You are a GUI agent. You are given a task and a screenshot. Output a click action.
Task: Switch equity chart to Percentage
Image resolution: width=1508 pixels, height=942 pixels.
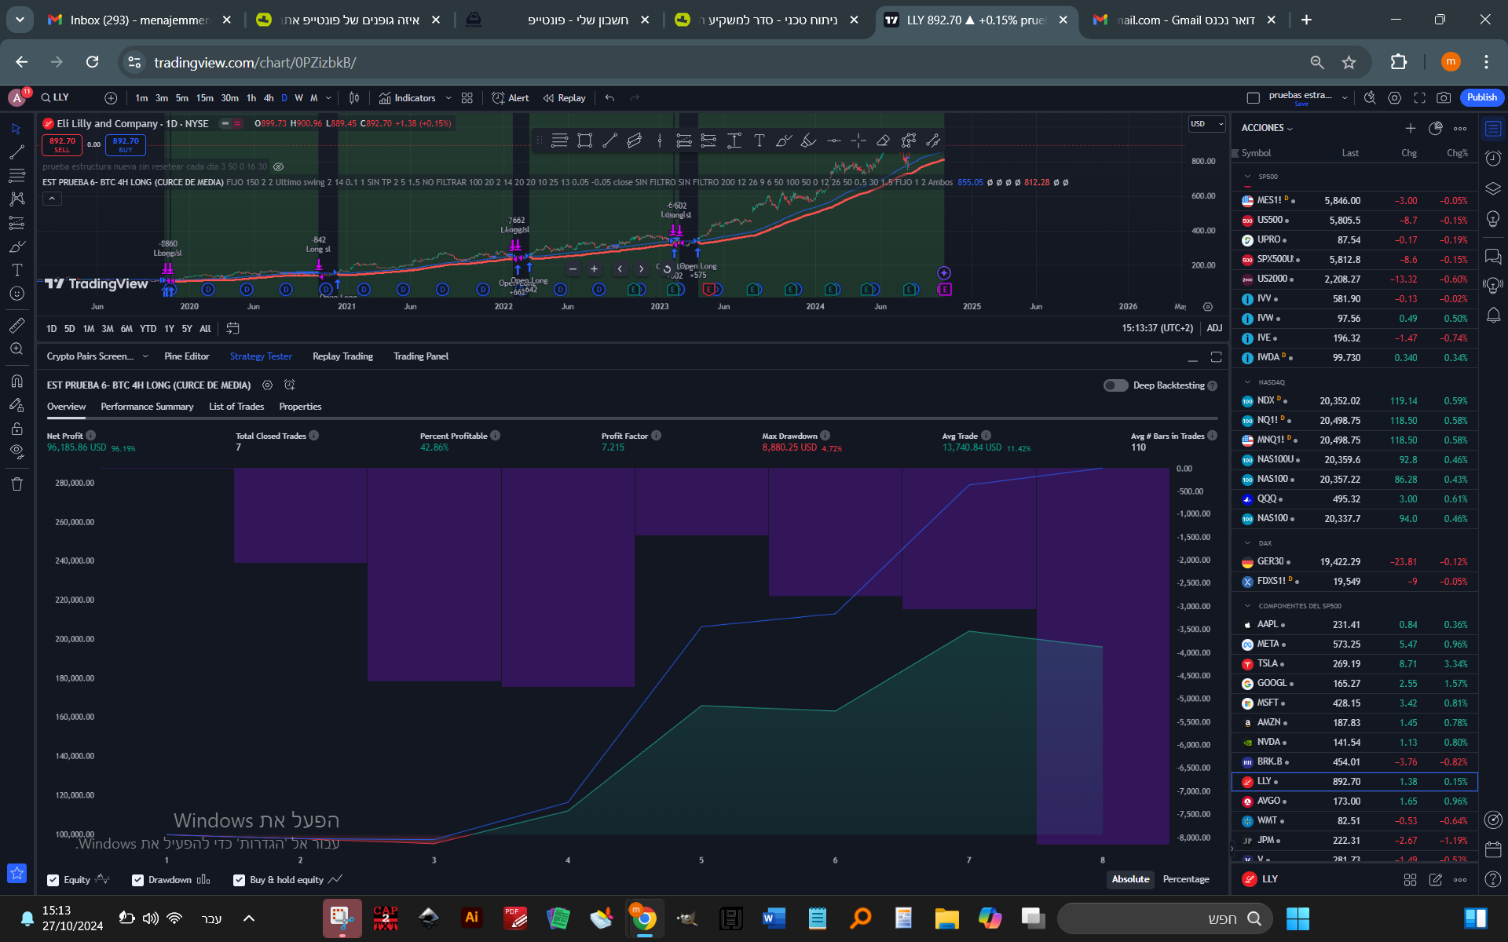(1185, 879)
